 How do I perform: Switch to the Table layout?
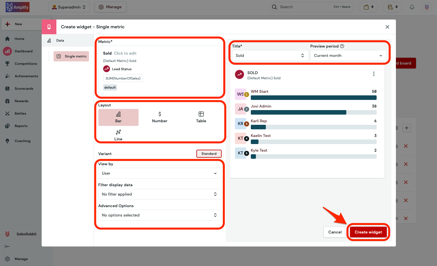point(201,117)
